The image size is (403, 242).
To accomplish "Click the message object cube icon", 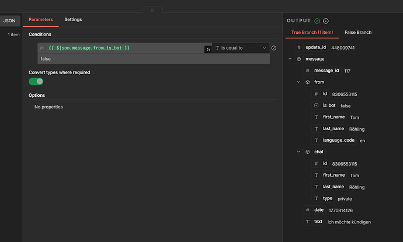I will 299,59.
